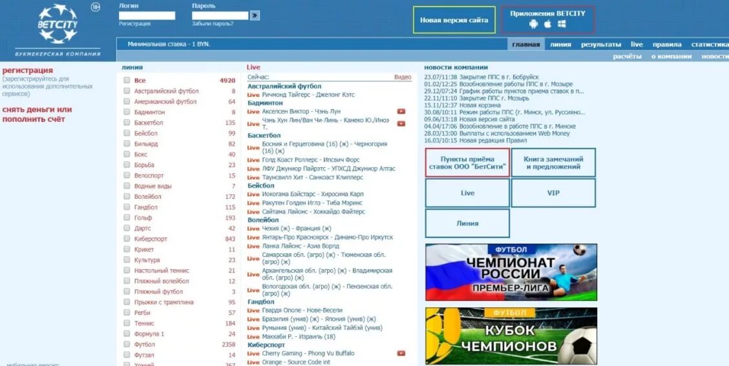Click the 18+ age restriction badge

click(95, 7)
